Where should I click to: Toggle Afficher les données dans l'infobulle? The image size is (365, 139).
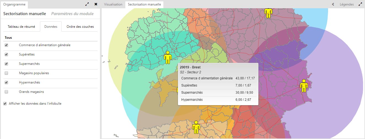coord(5,104)
